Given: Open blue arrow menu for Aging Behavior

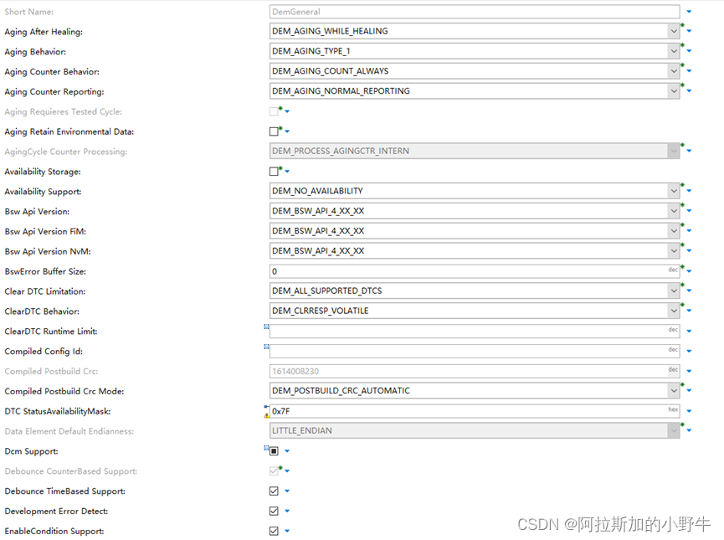Looking at the screenshot, I should tap(689, 51).
